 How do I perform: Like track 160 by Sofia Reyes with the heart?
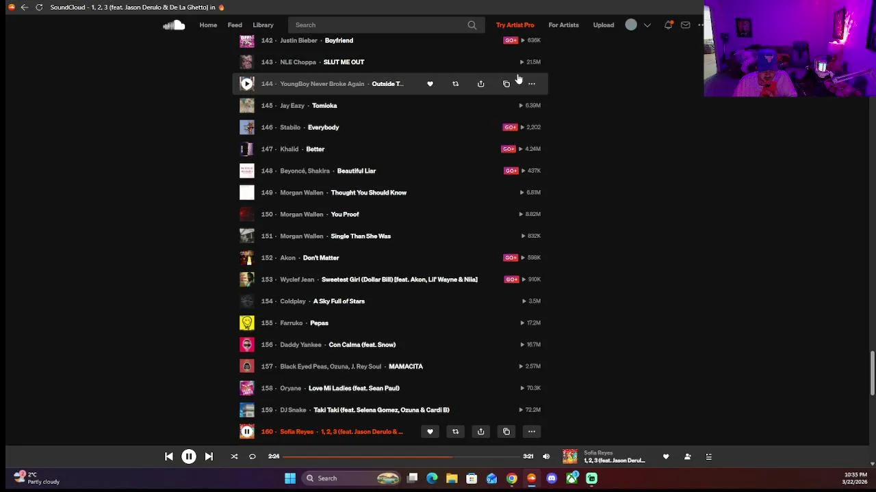tap(430, 432)
